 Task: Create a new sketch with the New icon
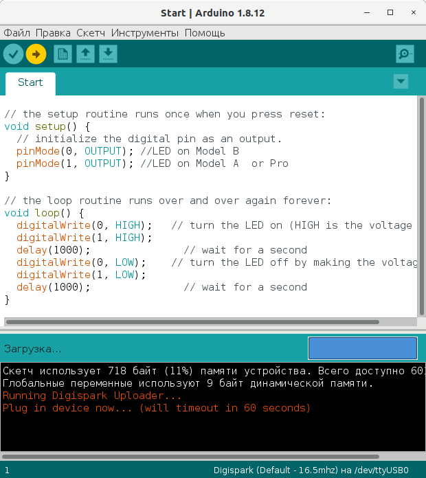tap(63, 54)
